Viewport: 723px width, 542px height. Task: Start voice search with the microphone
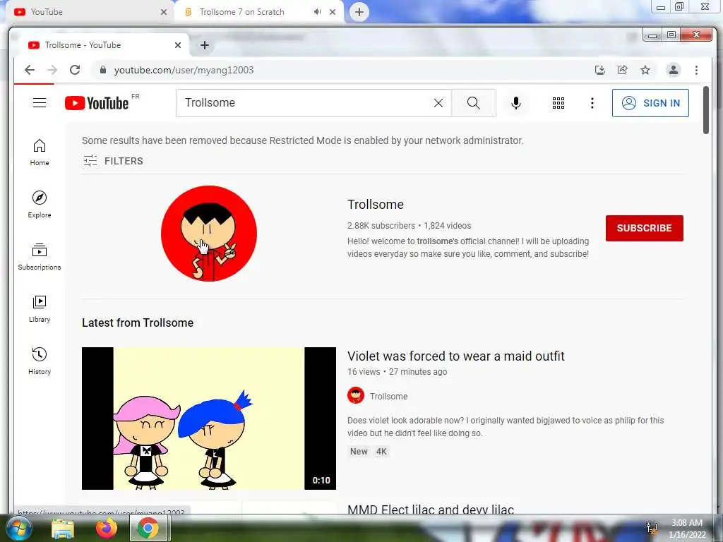pos(516,103)
